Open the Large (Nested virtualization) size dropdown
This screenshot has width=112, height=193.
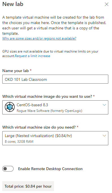55,138
